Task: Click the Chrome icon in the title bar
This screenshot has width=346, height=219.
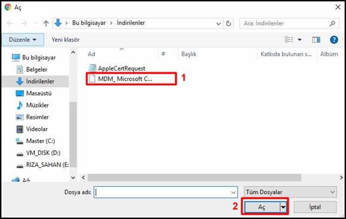Action: (x=8, y=7)
